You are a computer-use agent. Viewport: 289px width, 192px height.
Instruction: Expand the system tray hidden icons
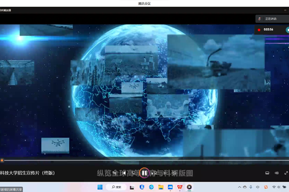[239, 187]
